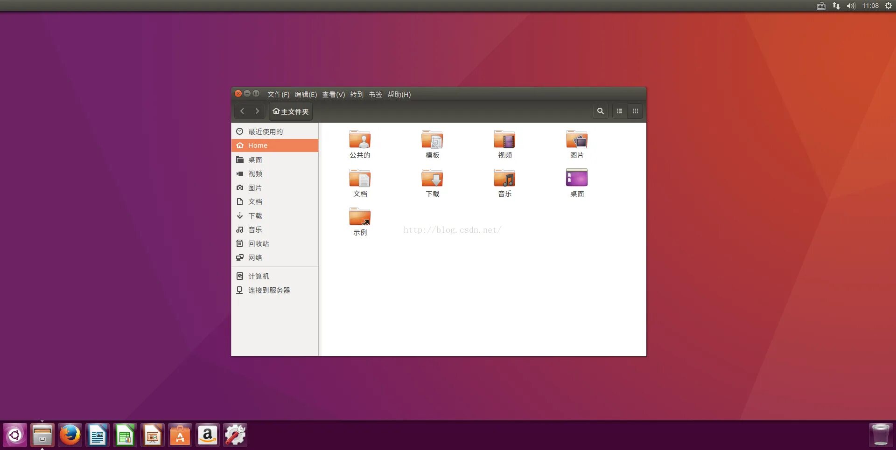Open Ubuntu Software Center icon

click(x=180, y=436)
